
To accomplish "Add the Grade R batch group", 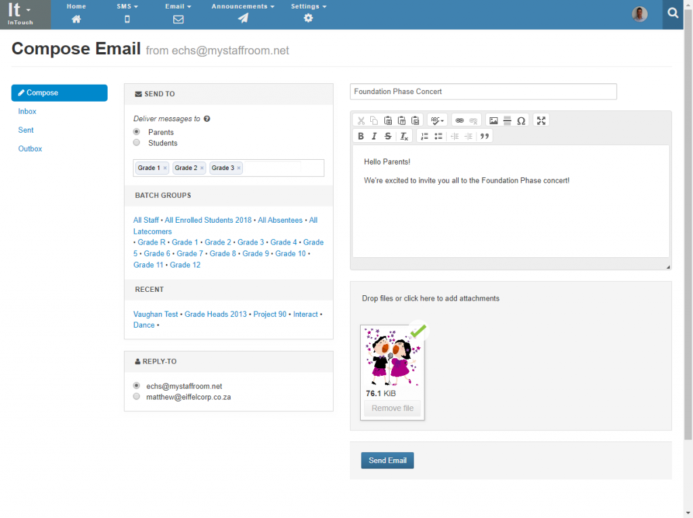I will click(152, 242).
